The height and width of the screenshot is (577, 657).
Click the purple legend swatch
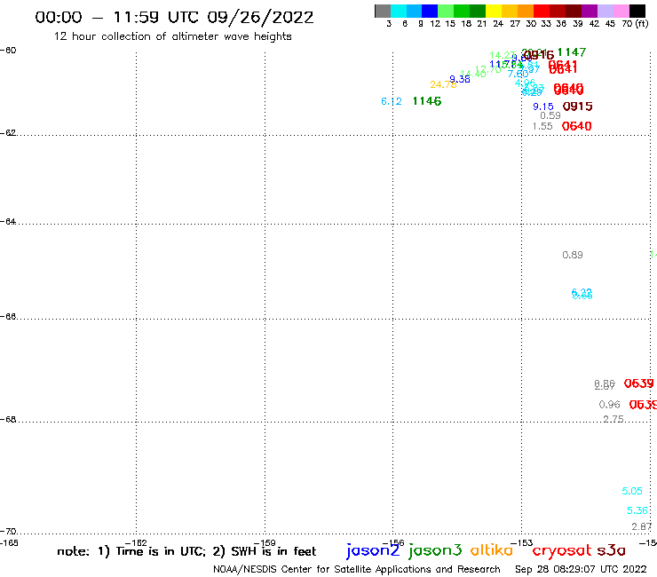590,11
